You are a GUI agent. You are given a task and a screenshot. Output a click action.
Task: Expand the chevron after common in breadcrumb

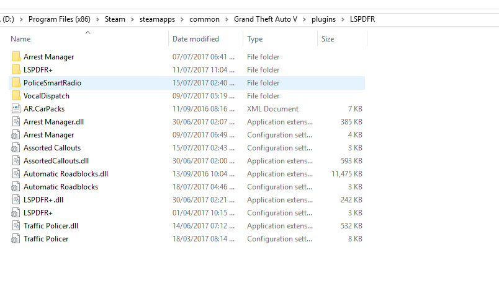pyautogui.click(x=227, y=19)
